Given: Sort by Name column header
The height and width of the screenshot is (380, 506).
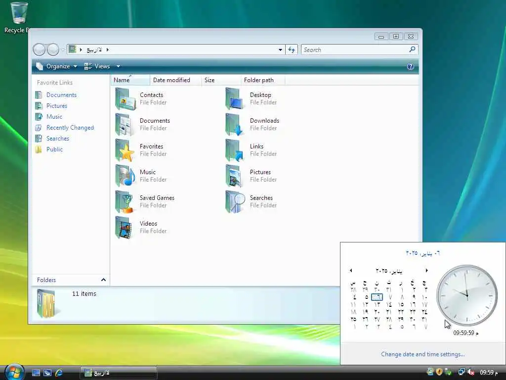Looking at the screenshot, I should tap(130, 80).
